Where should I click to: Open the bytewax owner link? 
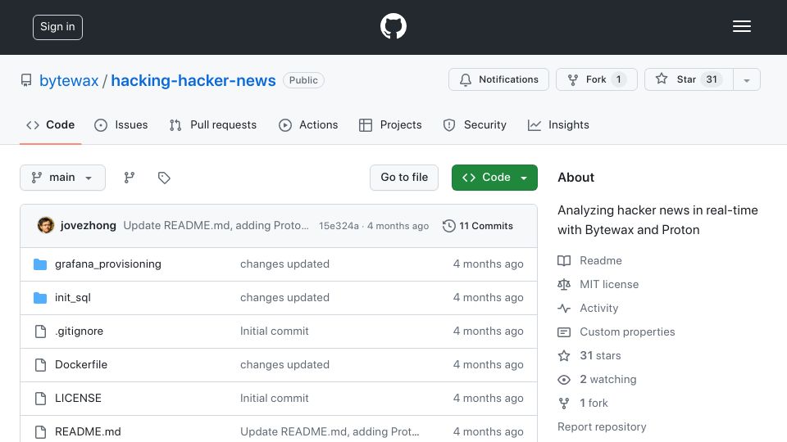(69, 81)
